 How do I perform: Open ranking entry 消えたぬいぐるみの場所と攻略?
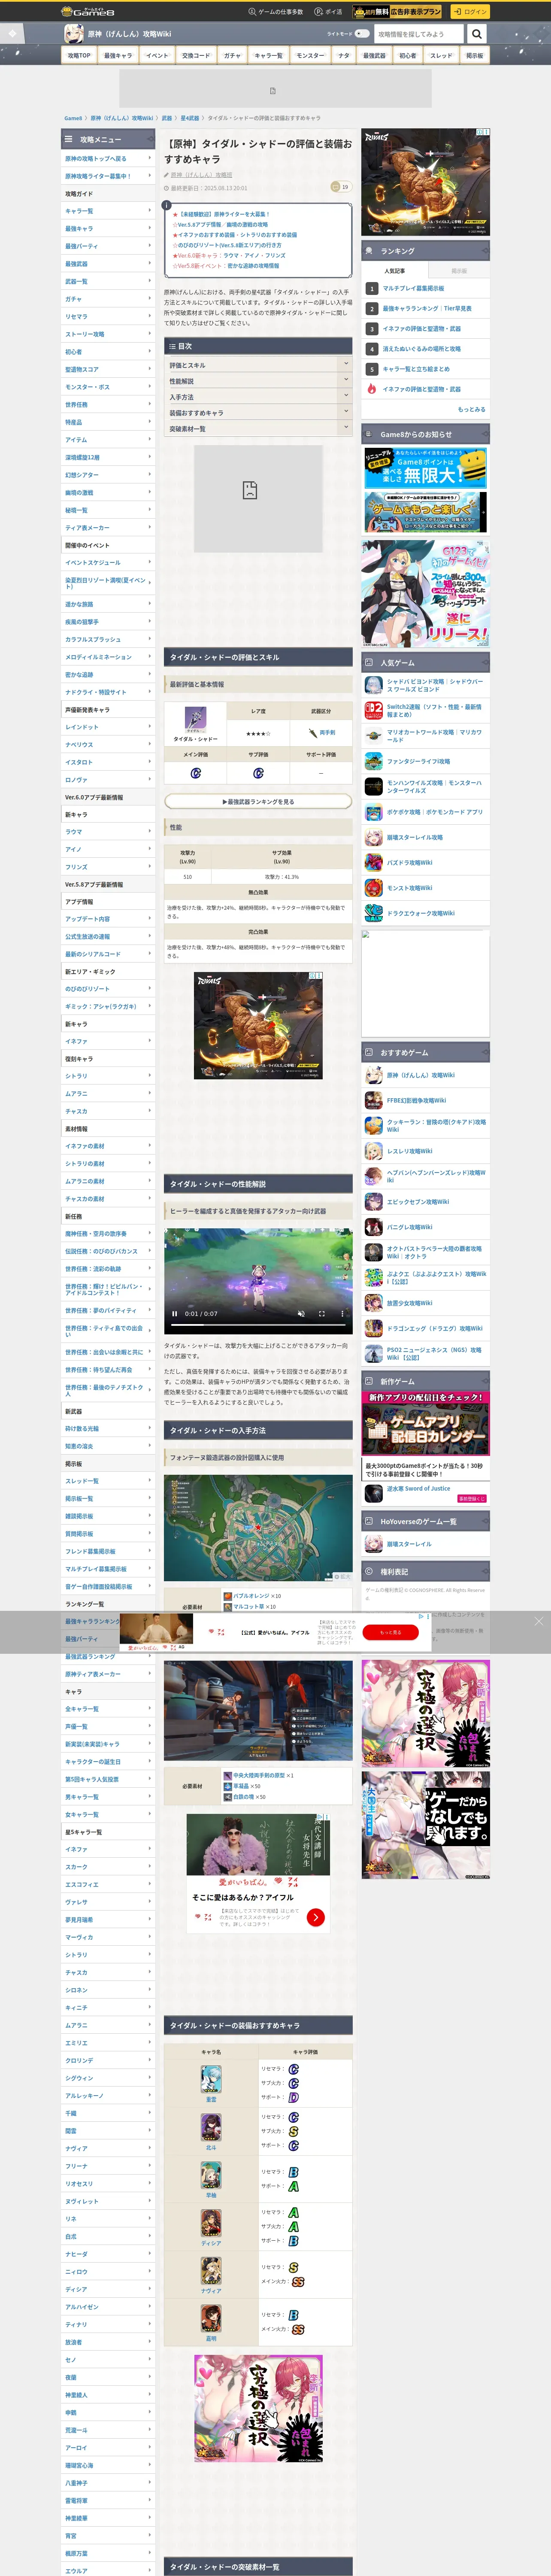click(x=421, y=349)
